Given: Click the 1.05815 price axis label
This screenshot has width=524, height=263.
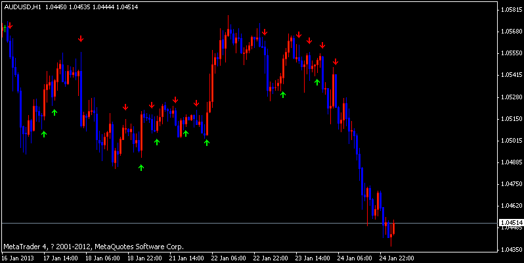Looking at the screenshot, I should pos(512,10).
